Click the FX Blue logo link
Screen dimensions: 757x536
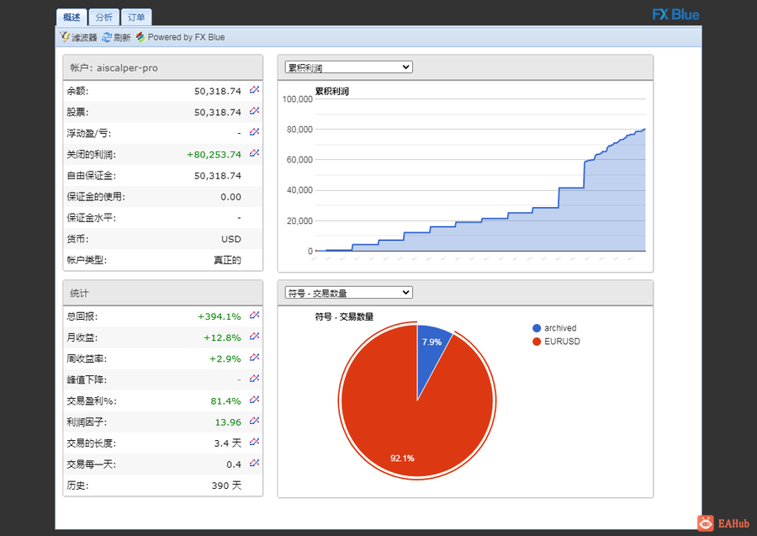click(x=675, y=15)
